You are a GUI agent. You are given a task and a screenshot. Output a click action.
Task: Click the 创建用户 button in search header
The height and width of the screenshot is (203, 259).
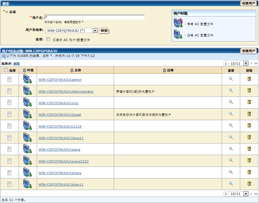(x=249, y=3)
